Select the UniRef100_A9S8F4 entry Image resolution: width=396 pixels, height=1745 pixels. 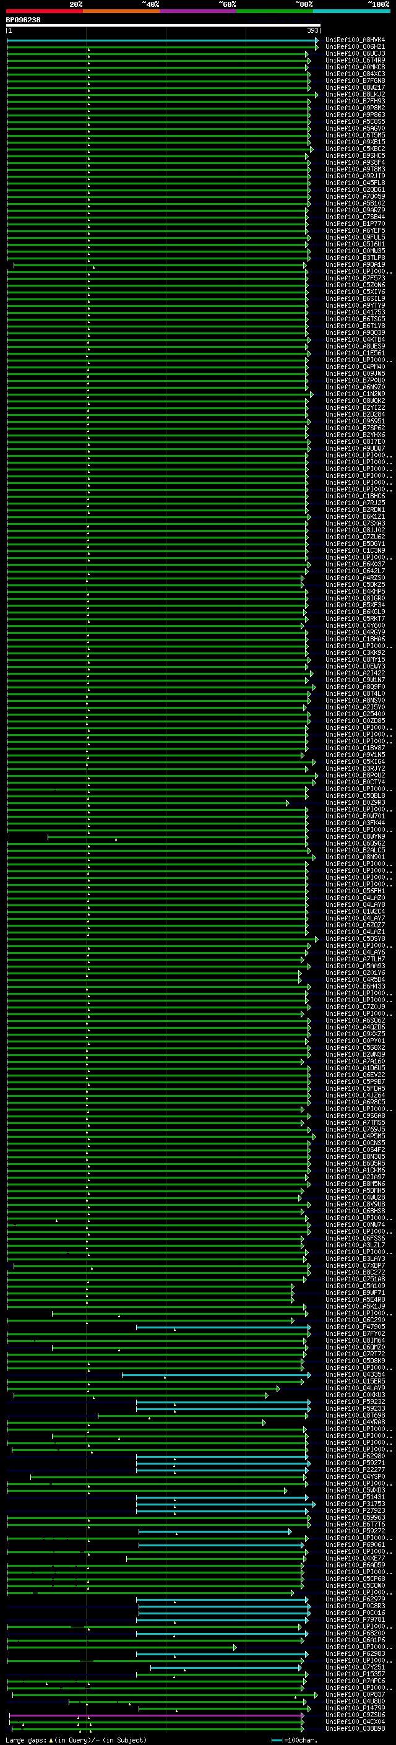tap(355, 163)
